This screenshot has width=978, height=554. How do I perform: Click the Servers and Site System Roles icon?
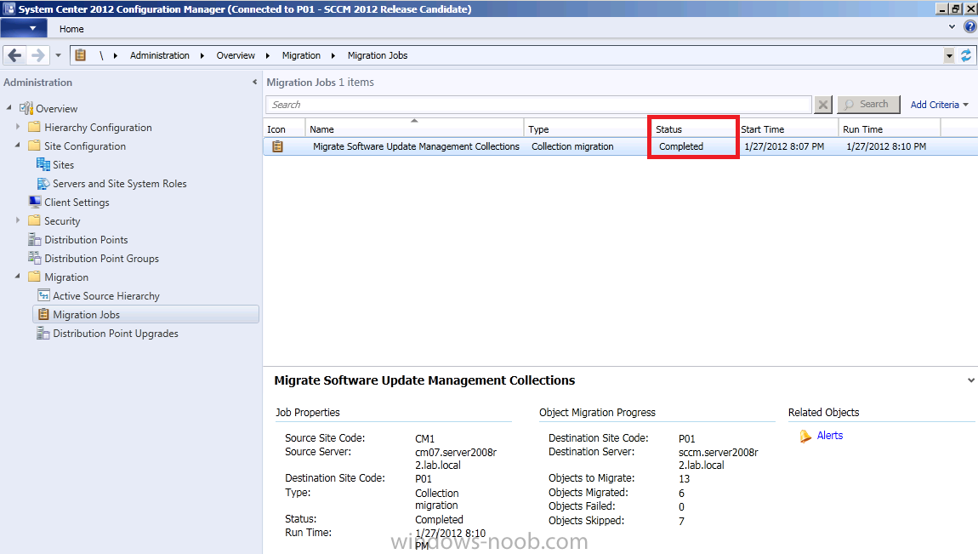pyautogui.click(x=43, y=184)
